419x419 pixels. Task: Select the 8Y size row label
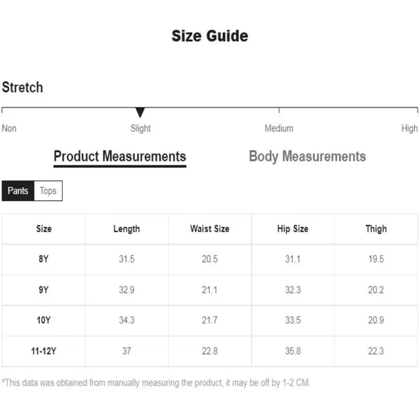tap(43, 259)
